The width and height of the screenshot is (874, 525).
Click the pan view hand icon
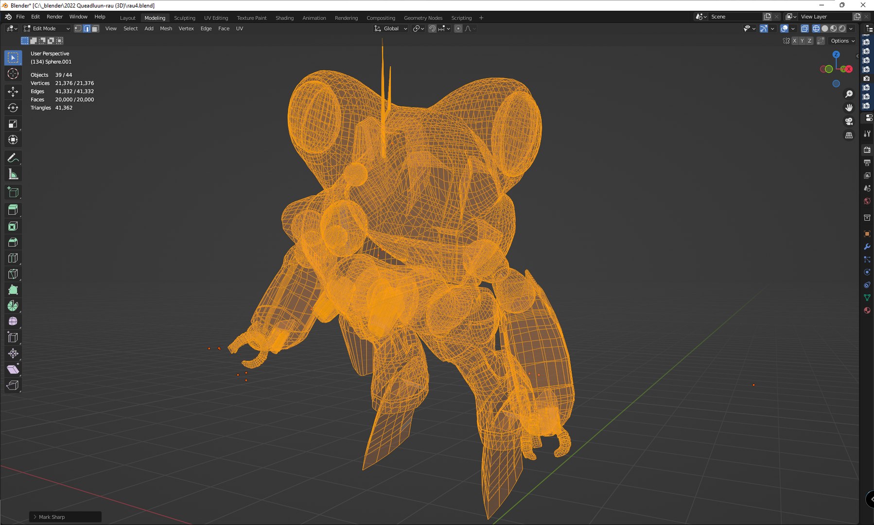(x=849, y=107)
